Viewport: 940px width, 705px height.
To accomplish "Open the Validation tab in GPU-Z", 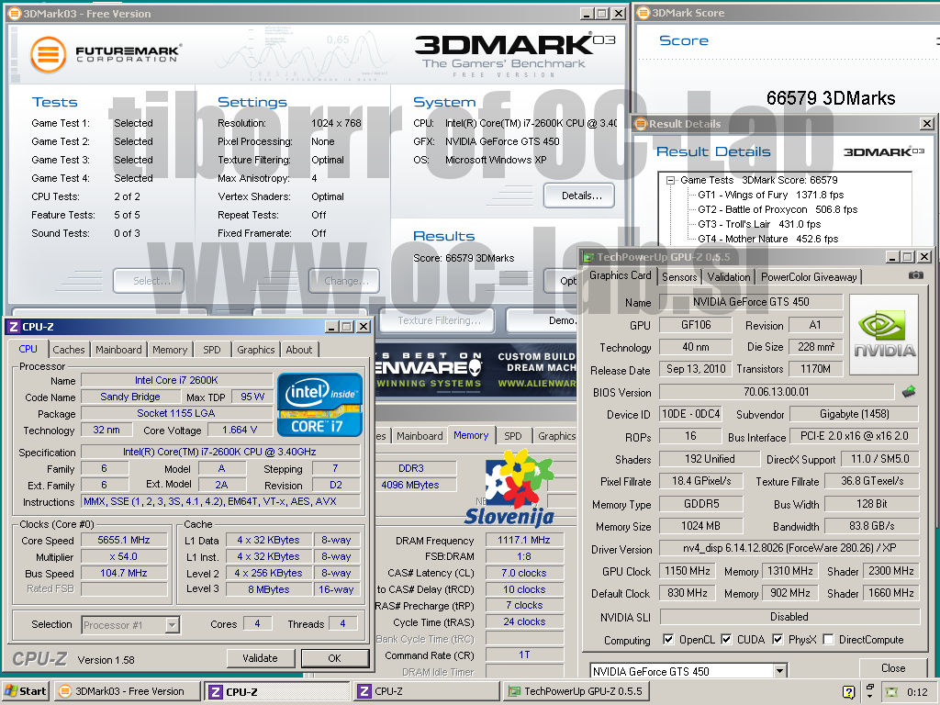I will click(x=728, y=277).
